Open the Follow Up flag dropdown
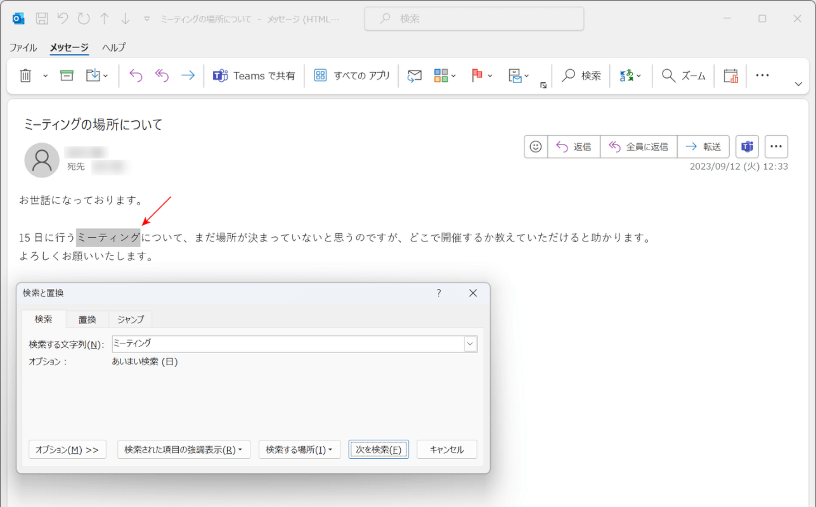Screen dimensions: 816x507 [482, 75]
